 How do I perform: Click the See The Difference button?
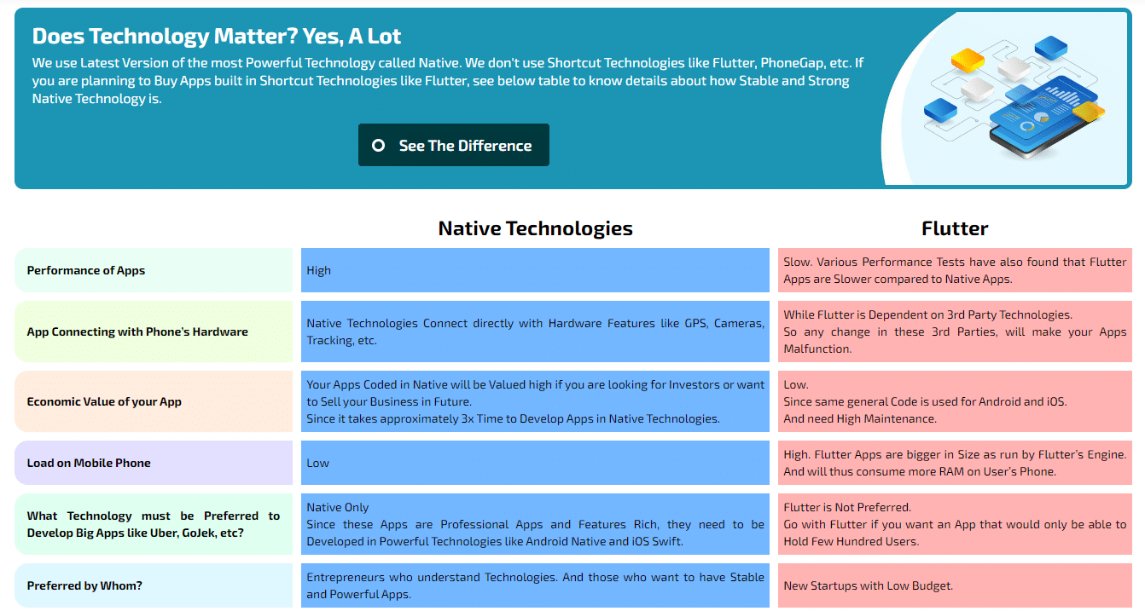453,146
